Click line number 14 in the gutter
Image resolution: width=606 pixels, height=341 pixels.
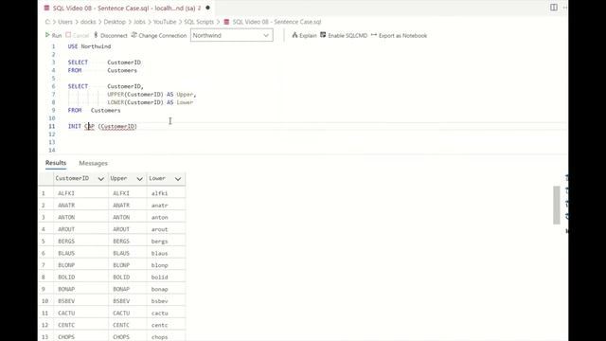point(52,150)
